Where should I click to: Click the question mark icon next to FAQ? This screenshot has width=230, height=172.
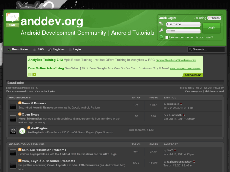[x=34, y=50]
